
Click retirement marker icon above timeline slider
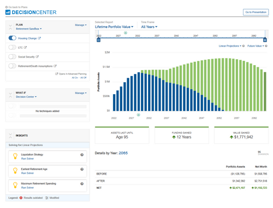(126, 33)
